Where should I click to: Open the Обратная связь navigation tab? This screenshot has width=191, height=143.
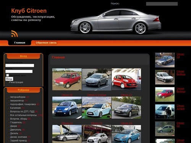(x=46, y=43)
